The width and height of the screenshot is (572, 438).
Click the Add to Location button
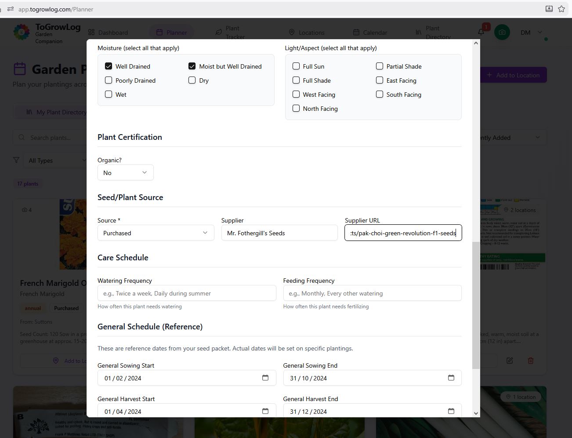pos(513,75)
